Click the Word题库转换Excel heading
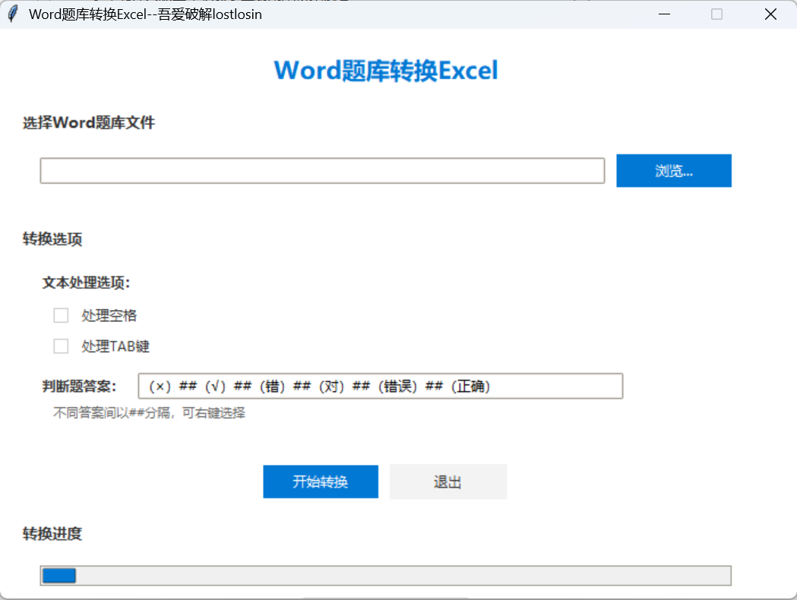Viewport: 797px width, 600px height. coord(385,70)
